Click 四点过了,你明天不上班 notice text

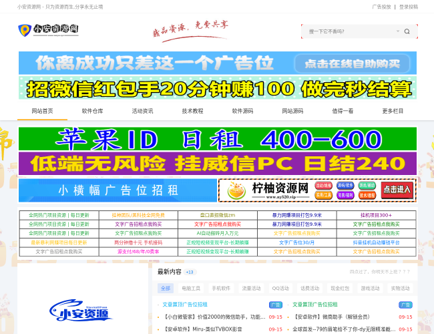[379, 272]
